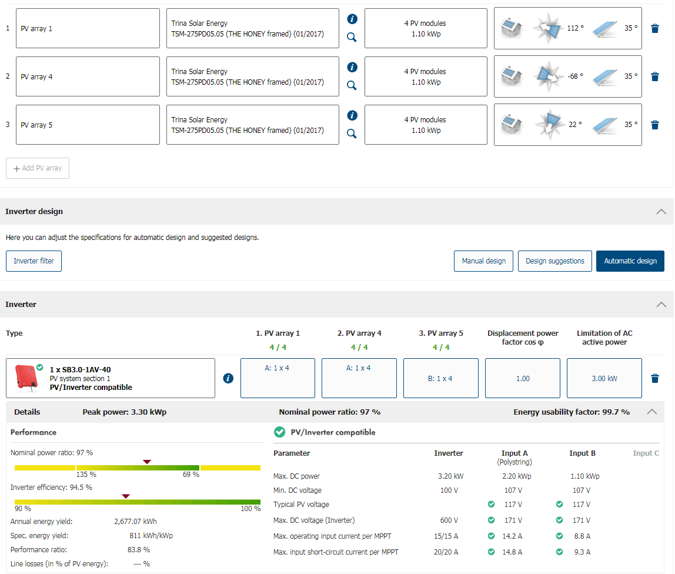
Task: Open displacement power factor 1.00 box
Action: (x=522, y=378)
